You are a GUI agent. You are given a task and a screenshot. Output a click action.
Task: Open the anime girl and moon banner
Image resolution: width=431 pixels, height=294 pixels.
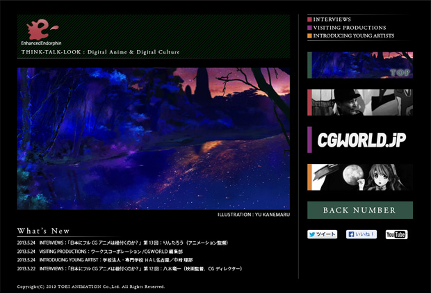(361, 177)
